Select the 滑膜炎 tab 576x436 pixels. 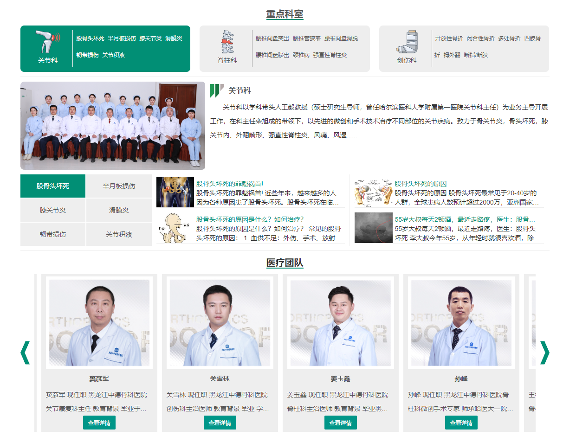[x=119, y=210]
